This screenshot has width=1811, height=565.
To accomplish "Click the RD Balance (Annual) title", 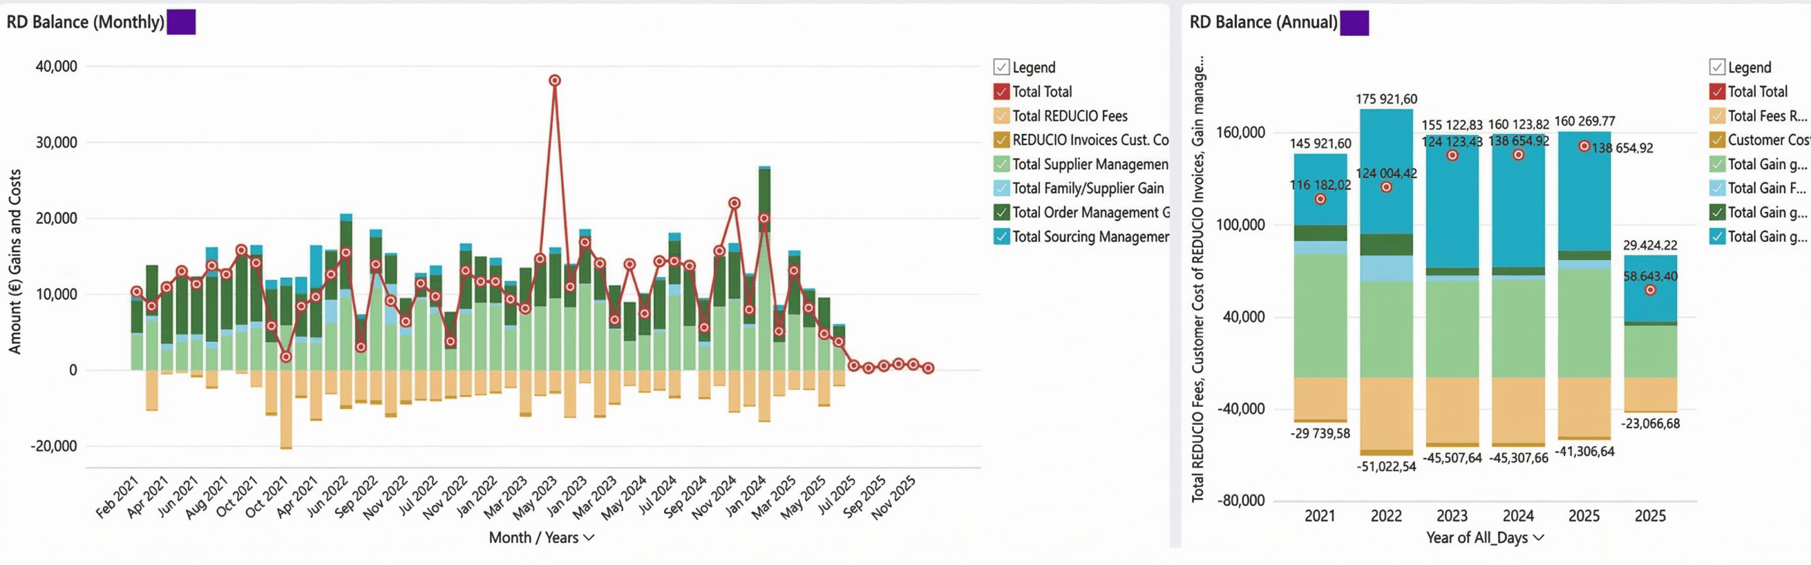I will point(1263,23).
